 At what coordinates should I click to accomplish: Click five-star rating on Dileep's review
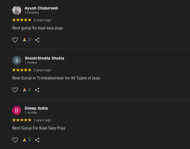22,120
